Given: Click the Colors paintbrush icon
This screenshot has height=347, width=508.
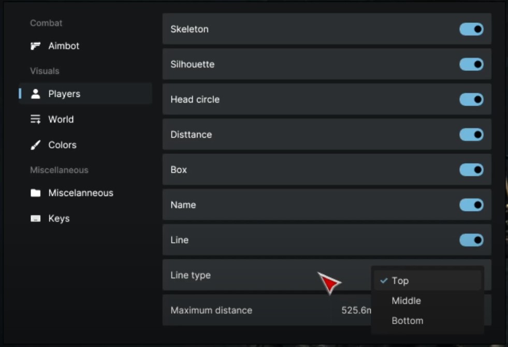Looking at the screenshot, I should coord(35,146).
